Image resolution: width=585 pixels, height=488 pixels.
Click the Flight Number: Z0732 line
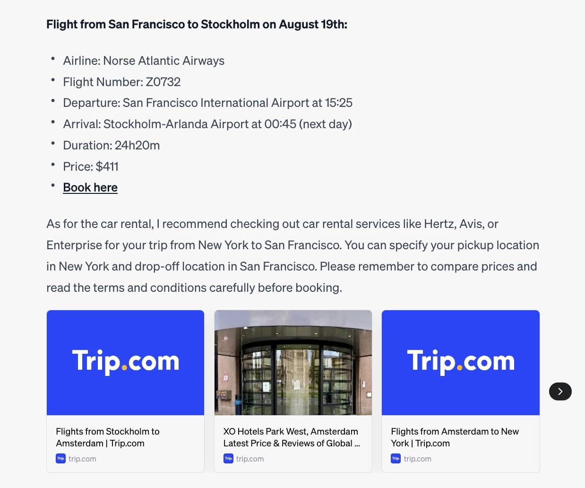point(122,82)
